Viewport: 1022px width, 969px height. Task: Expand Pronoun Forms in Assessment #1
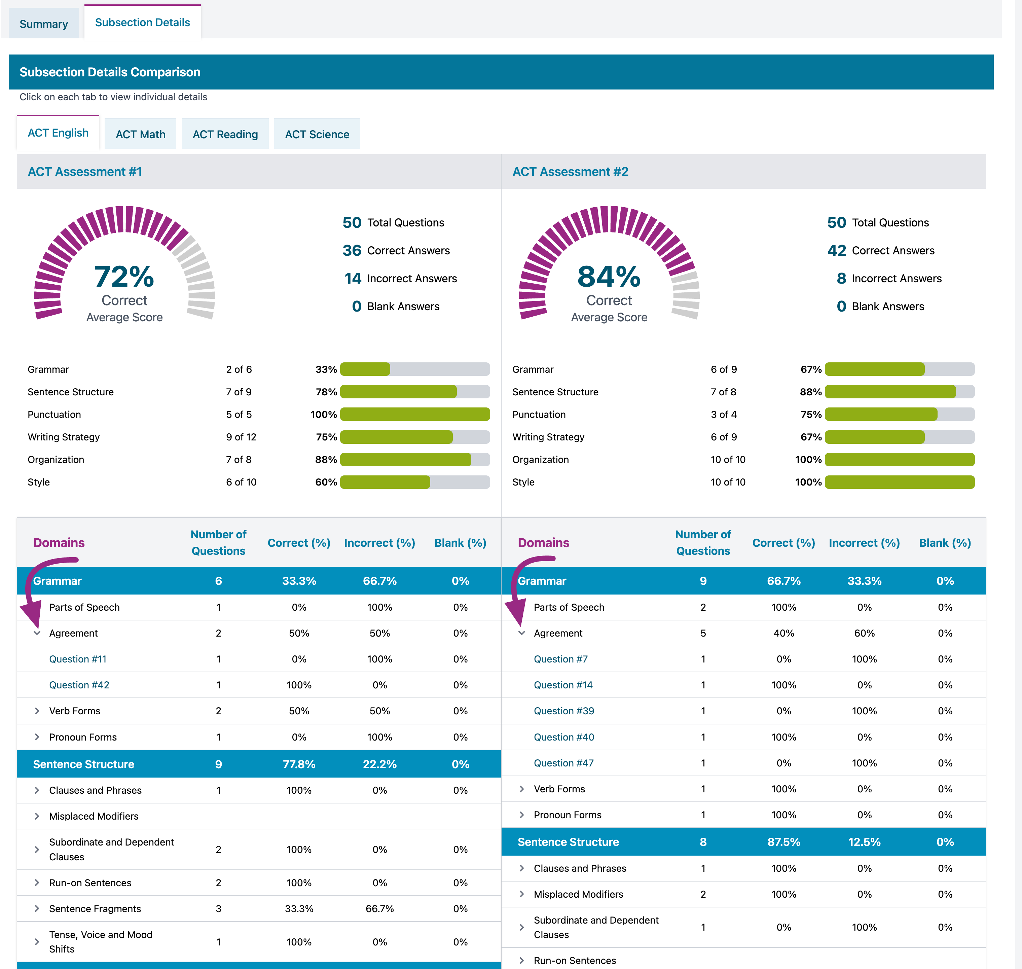point(37,737)
